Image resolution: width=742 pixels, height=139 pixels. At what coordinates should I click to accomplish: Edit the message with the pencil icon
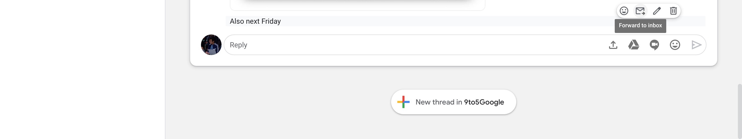[657, 11]
